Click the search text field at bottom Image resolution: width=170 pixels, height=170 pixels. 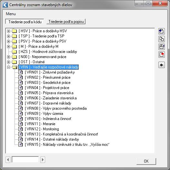[x=25, y=159]
